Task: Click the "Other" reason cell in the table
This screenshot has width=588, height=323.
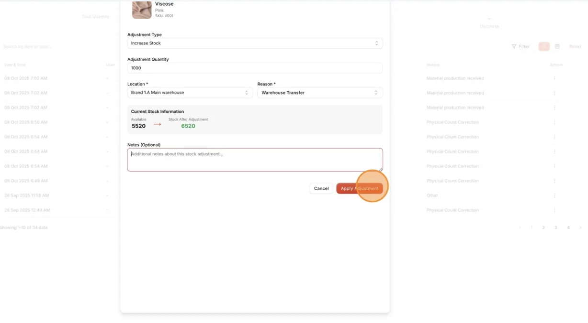Action: (432, 195)
